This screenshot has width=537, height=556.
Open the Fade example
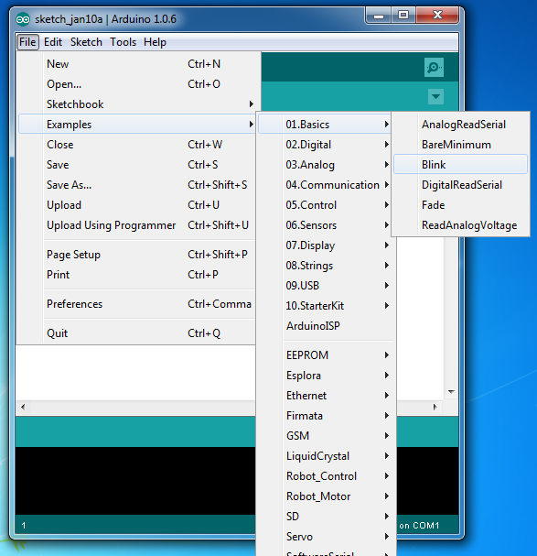click(x=460, y=205)
